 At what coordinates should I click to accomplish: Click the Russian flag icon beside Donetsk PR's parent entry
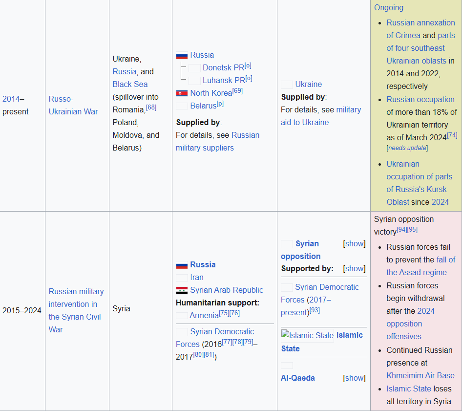(x=182, y=56)
